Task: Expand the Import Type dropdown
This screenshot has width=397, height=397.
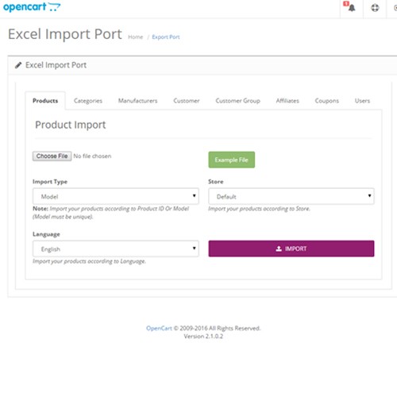Action: pos(116,196)
